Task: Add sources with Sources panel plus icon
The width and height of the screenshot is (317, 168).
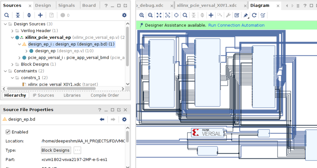Action: point(40,15)
